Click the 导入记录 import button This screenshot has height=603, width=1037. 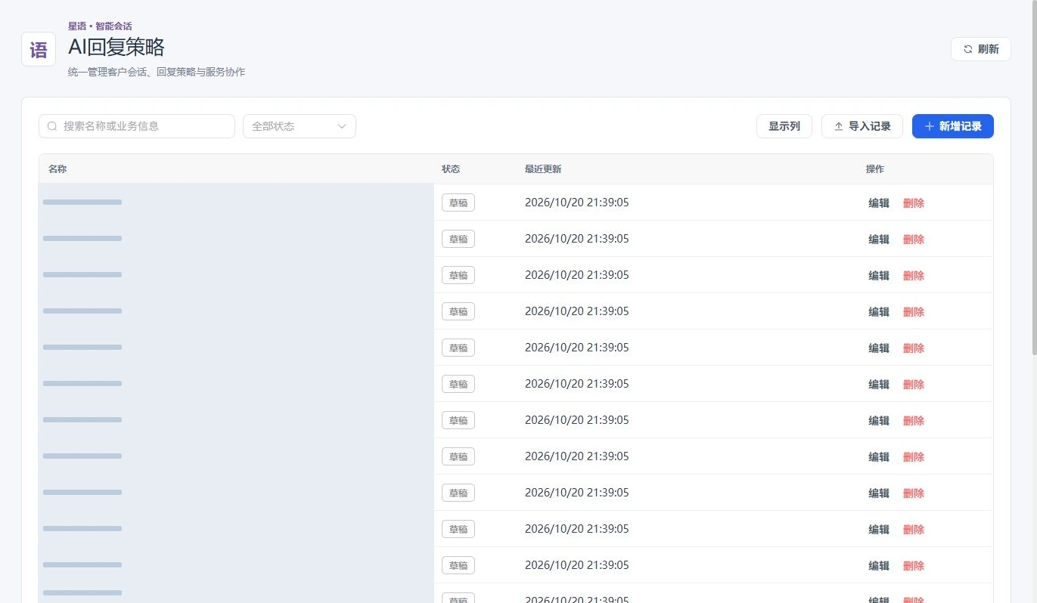[x=862, y=126]
